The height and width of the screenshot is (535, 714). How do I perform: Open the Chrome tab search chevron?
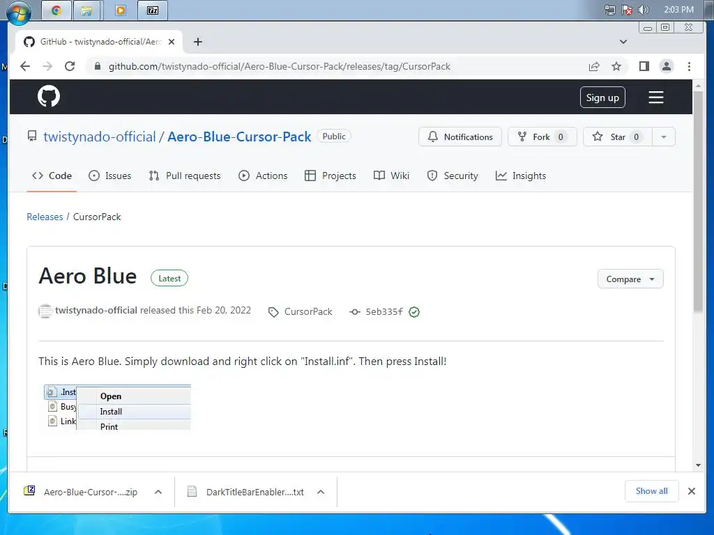coord(623,42)
